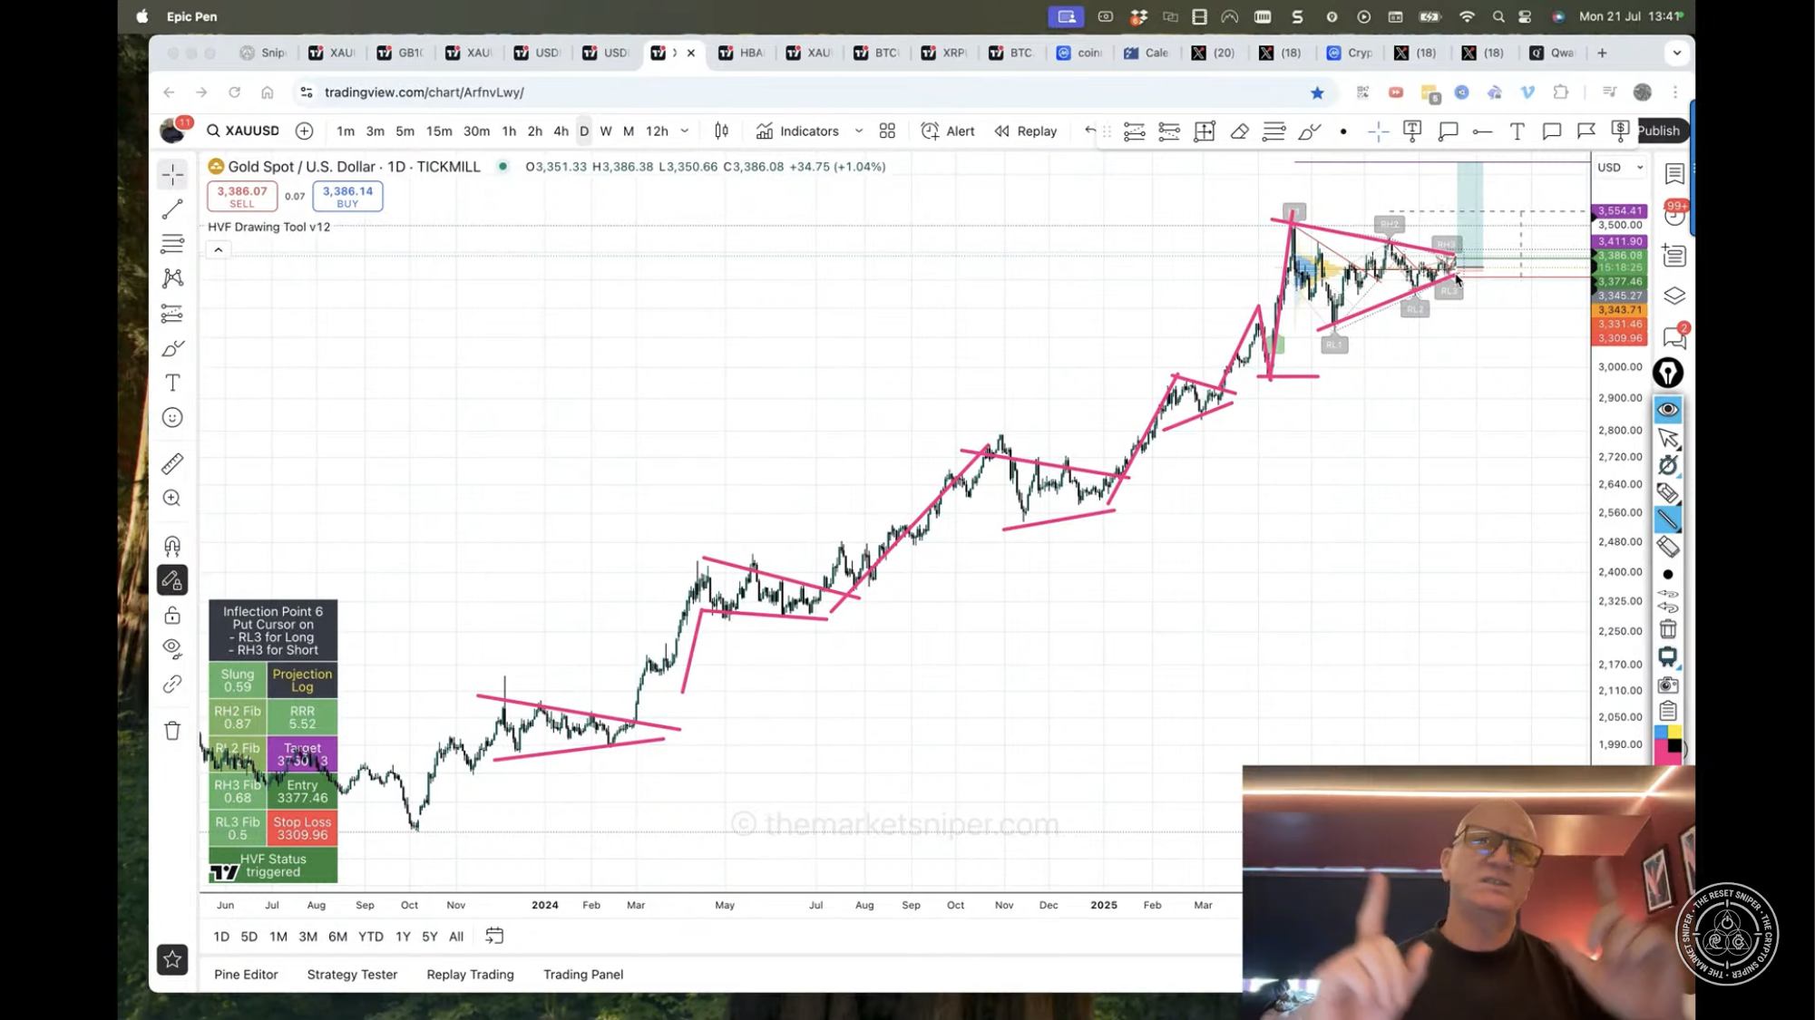Open favorites star toolbar button
The width and height of the screenshot is (1815, 1020).
click(172, 959)
